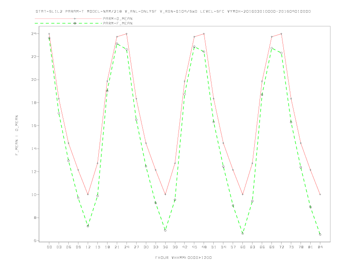This screenshot has height=269, width=349.
Task: Click y-axis tick label 22
Action: tap(34, 57)
